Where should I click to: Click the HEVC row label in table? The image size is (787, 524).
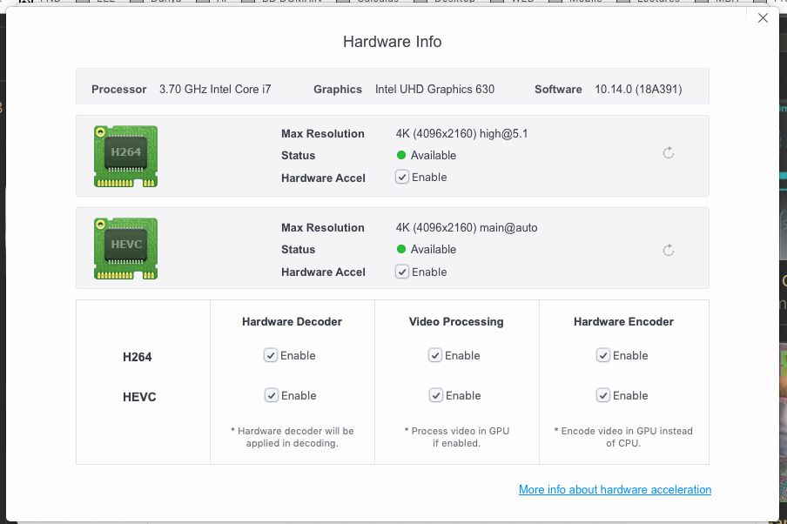click(x=139, y=397)
